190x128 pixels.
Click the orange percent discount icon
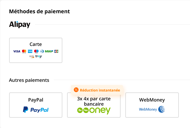(x=76, y=90)
